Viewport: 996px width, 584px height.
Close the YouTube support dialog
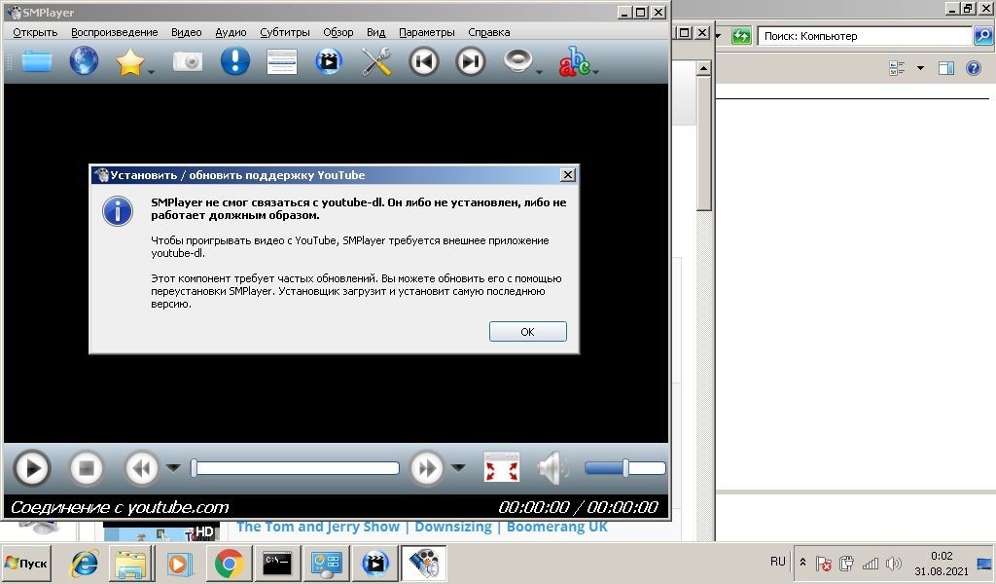coord(568,175)
